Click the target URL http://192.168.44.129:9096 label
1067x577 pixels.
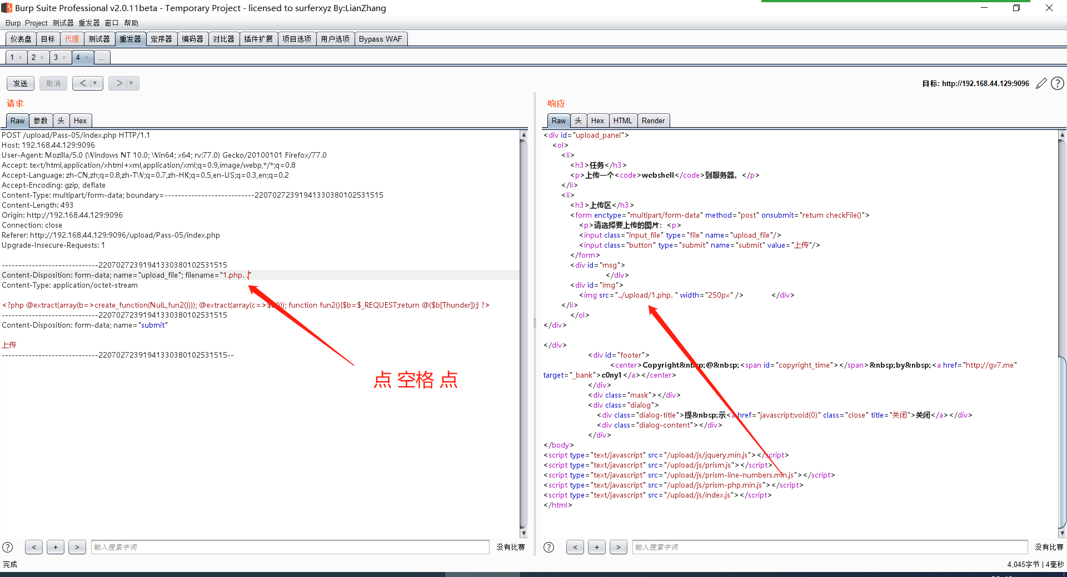click(x=985, y=83)
